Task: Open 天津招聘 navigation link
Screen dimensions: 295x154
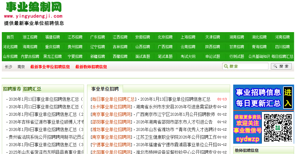Action: (212, 37)
